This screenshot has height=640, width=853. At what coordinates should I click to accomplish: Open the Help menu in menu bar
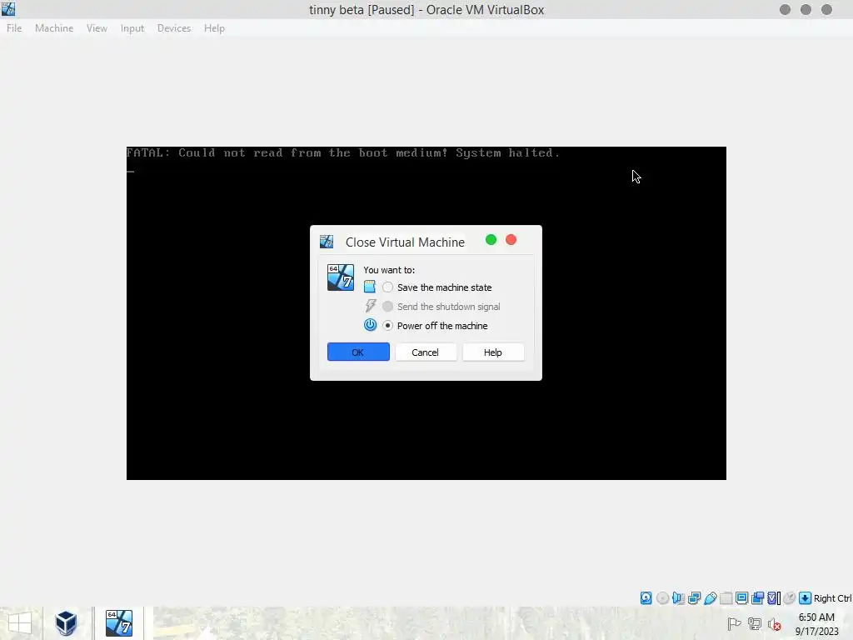214,28
